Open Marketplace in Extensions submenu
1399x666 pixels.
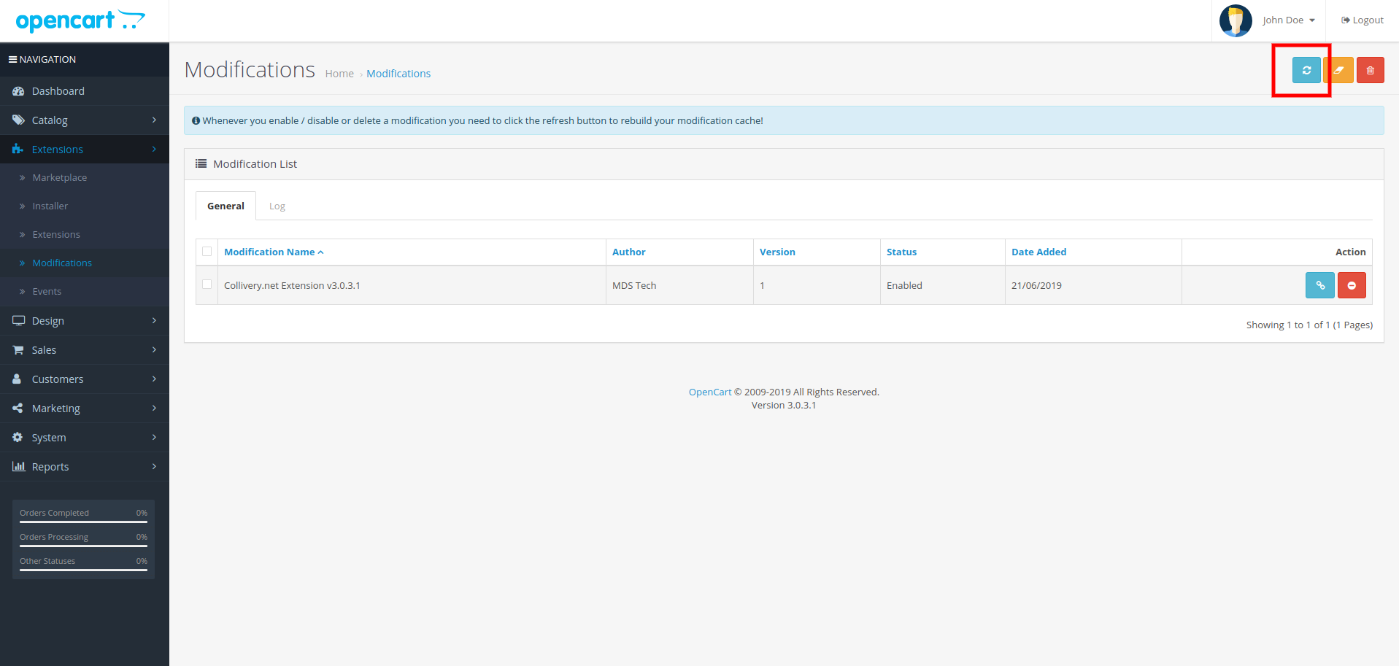59,178
